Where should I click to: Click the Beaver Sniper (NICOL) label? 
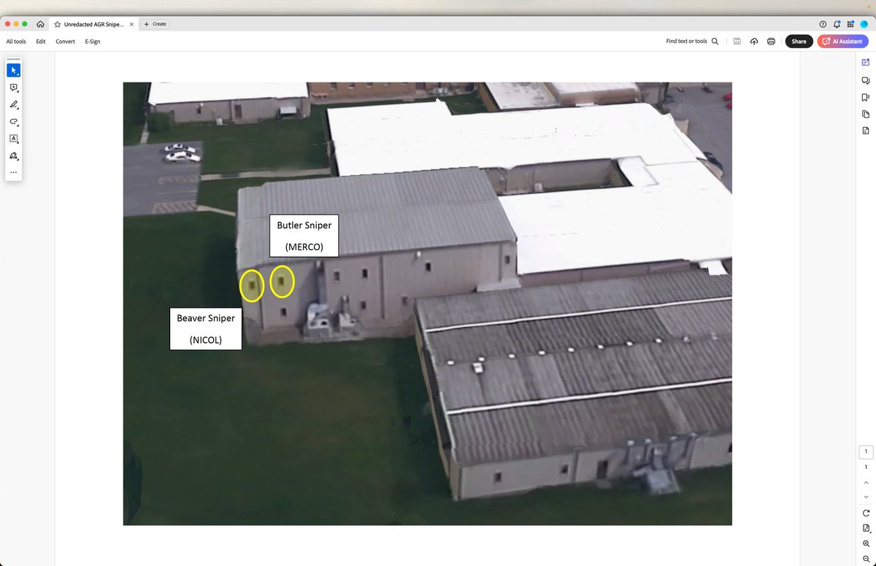(206, 328)
